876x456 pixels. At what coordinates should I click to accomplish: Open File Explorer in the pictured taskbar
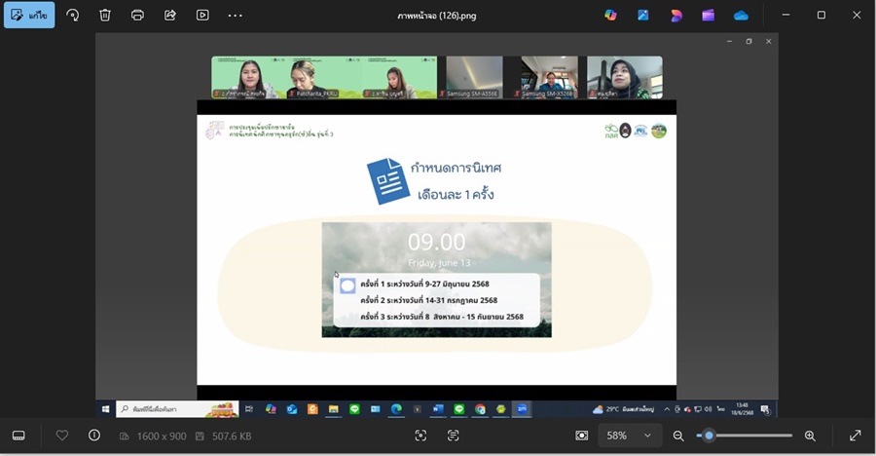tap(334, 409)
